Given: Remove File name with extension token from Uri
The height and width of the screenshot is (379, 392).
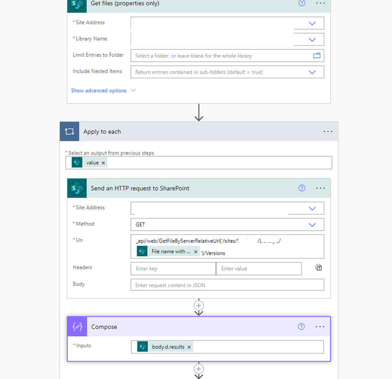Looking at the screenshot, I should coord(196,252).
